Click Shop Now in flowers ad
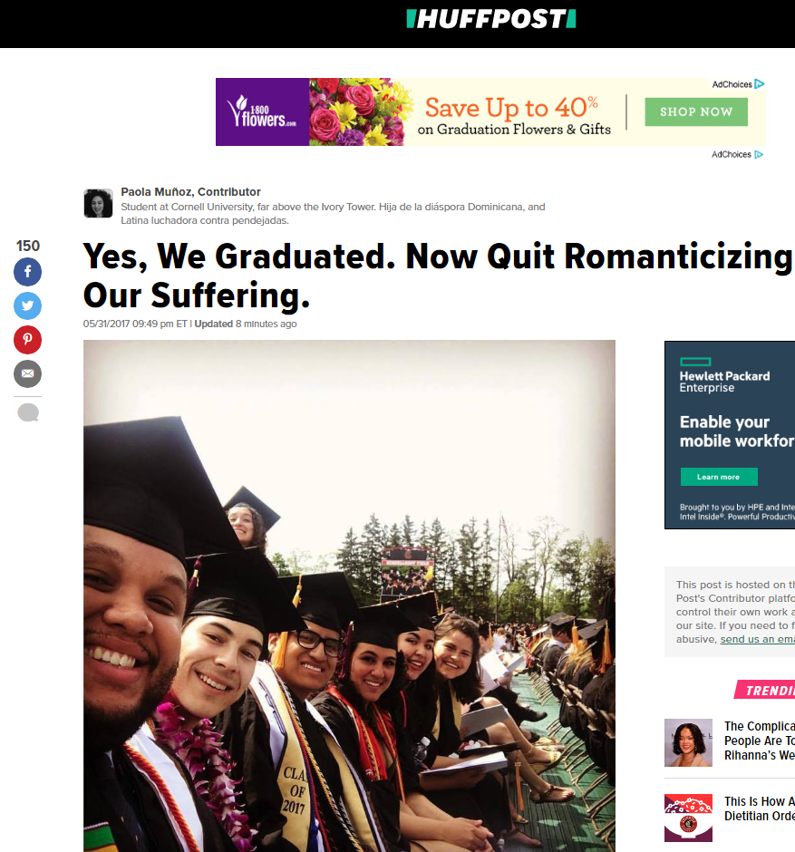 [696, 111]
